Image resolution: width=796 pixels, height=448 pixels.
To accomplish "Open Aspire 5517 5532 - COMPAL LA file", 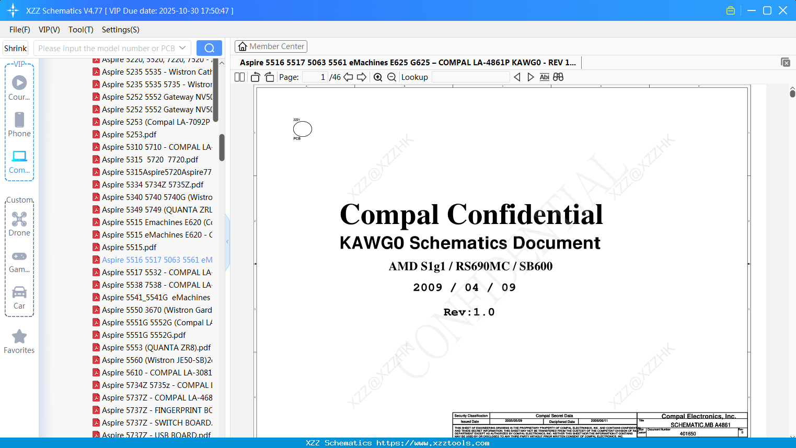I will tap(152, 273).
